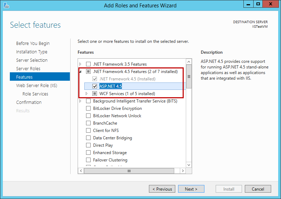Click the Next button

click(191, 189)
